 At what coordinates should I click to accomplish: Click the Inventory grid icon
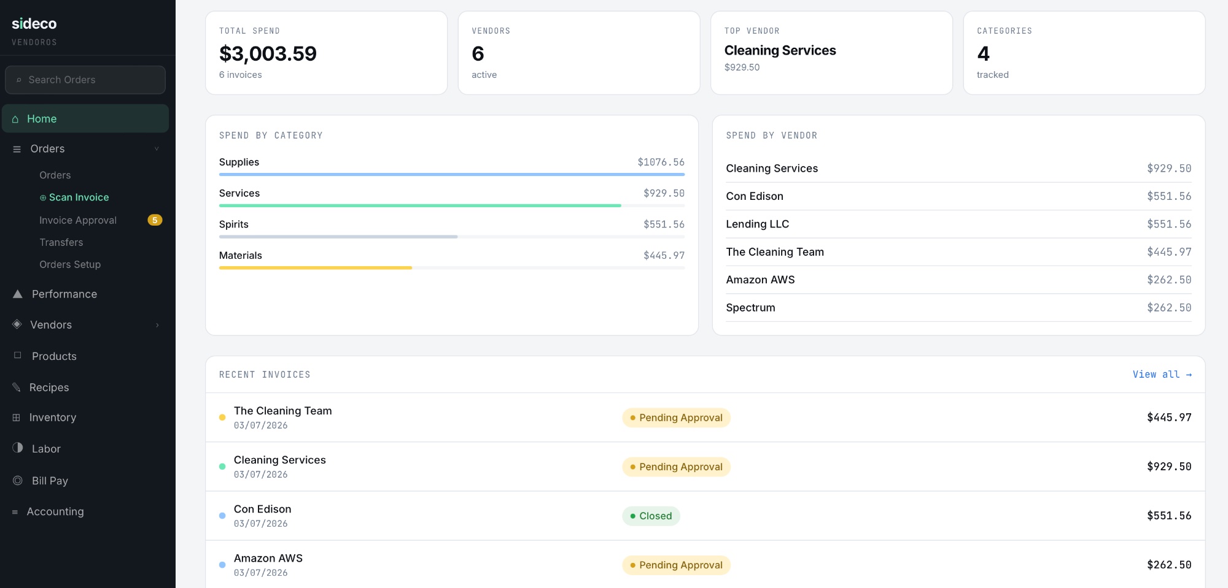[17, 418]
